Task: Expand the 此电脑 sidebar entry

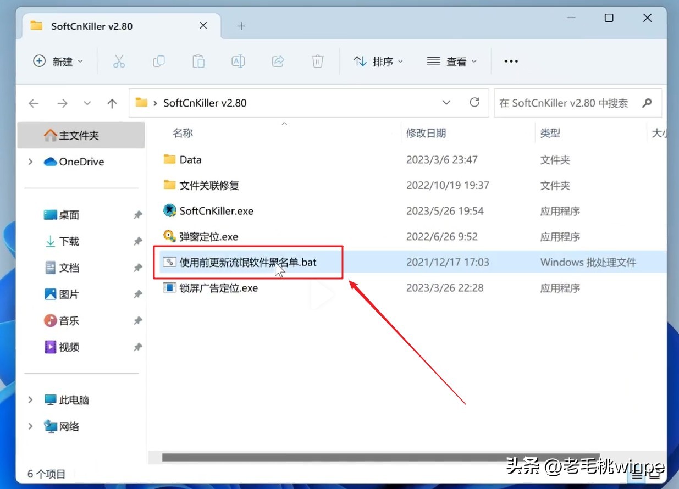Action: coord(30,400)
